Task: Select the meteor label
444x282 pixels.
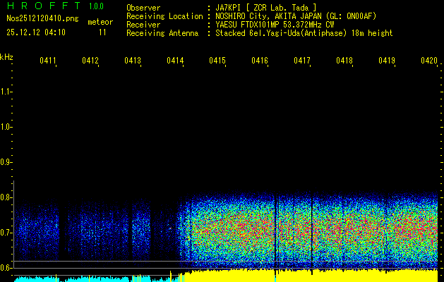Action: (x=100, y=23)
